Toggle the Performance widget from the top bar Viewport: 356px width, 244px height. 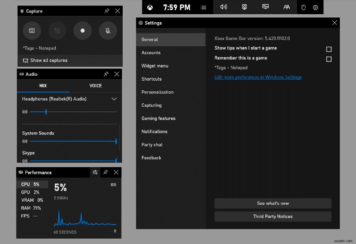[x=265, y=7]
